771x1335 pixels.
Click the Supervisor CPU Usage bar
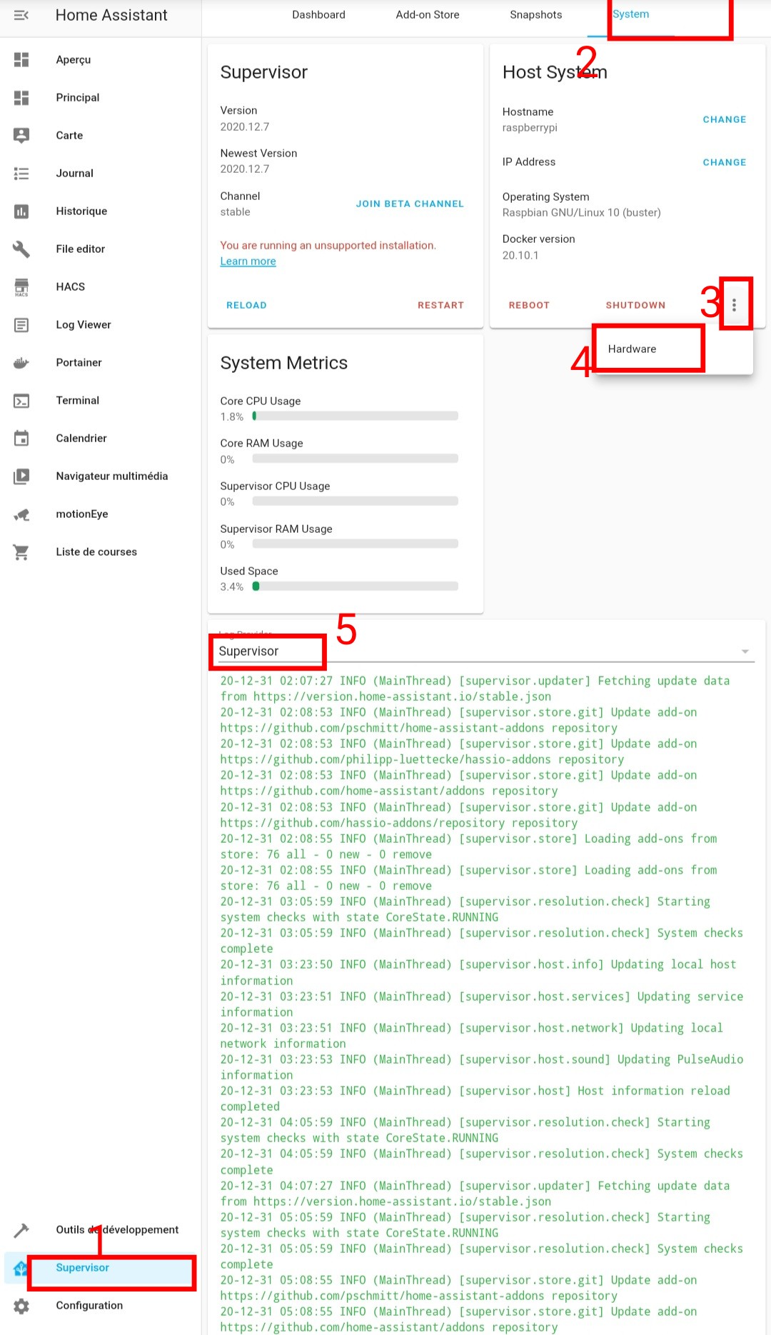356,501
